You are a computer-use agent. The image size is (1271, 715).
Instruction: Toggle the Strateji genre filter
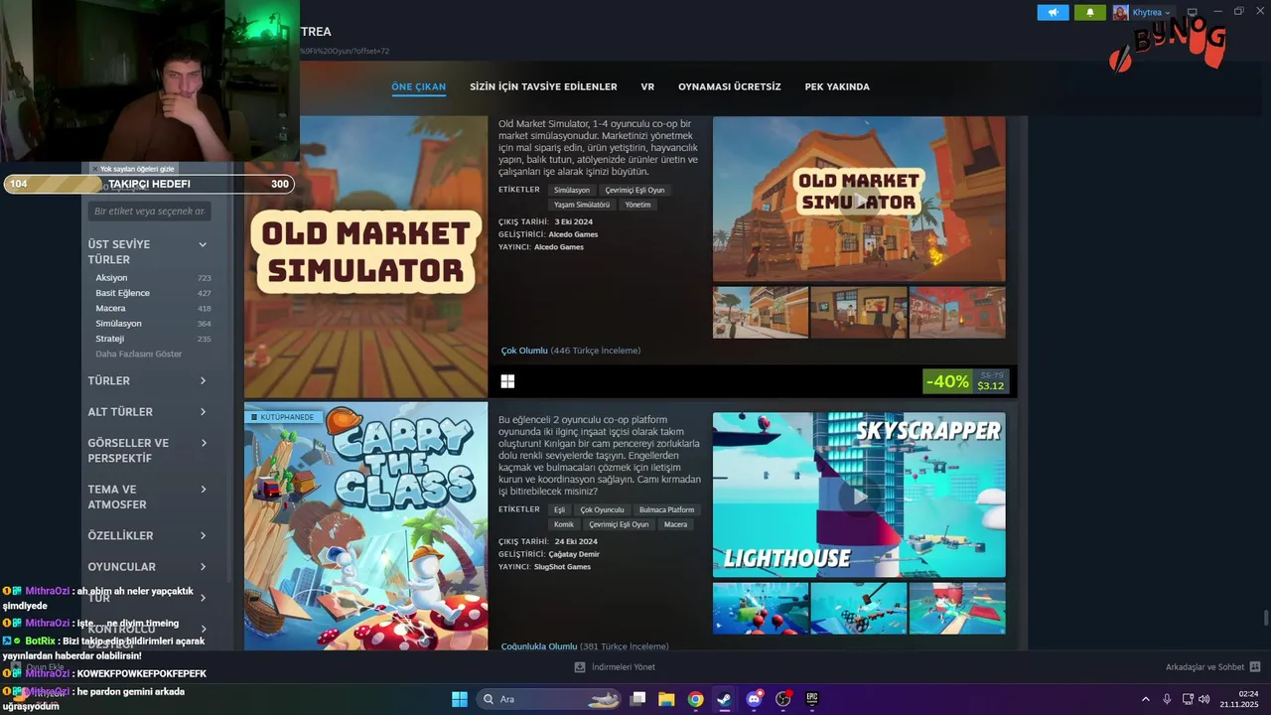153,339
